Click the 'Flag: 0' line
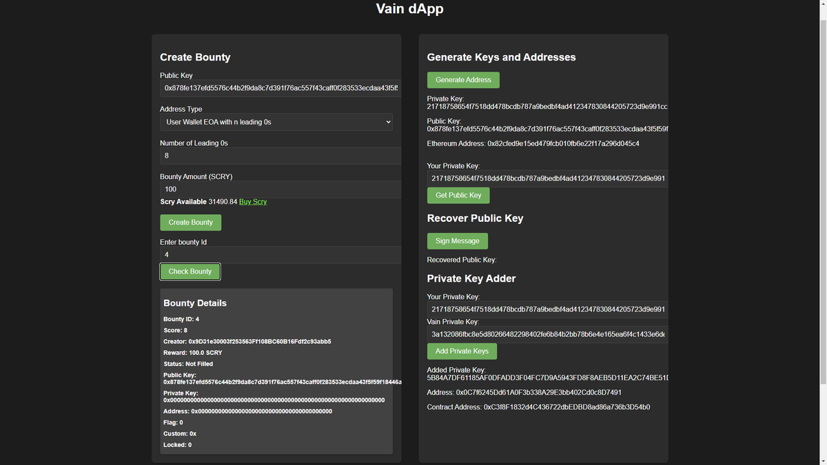 click(x=173, y=422)
